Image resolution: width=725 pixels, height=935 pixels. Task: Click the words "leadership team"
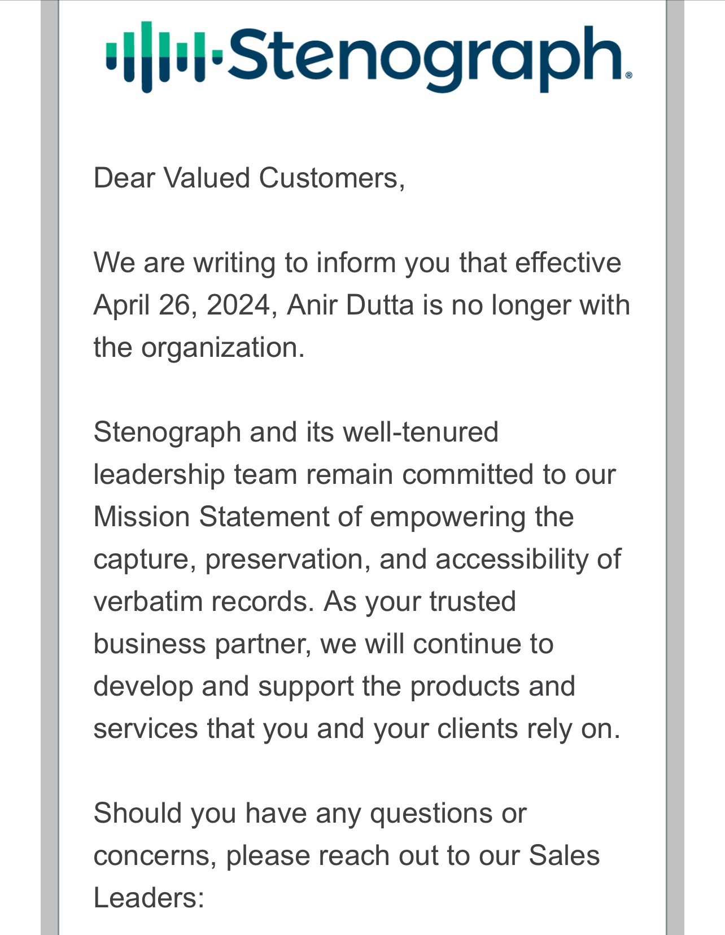tap(195, 474)
